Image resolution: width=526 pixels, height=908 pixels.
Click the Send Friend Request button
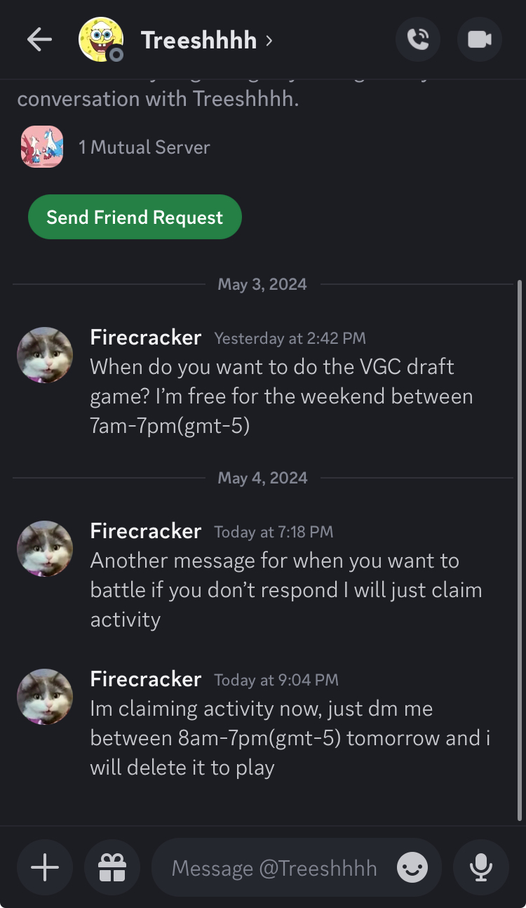(x=135, y=217)
